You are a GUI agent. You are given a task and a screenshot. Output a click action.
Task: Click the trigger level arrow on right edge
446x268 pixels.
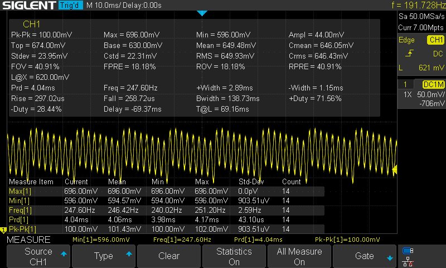pyautogui.click(x=395, y=170)
